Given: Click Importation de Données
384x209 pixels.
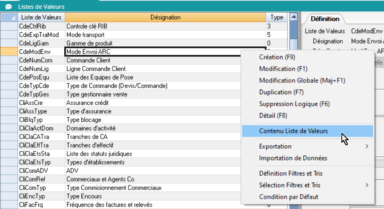Looking at the screenshot, I should click(293, 158).
